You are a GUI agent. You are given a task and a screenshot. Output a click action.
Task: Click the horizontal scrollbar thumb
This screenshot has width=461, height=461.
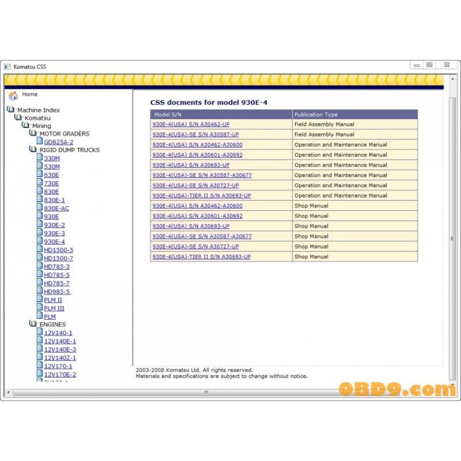[206, 392]
